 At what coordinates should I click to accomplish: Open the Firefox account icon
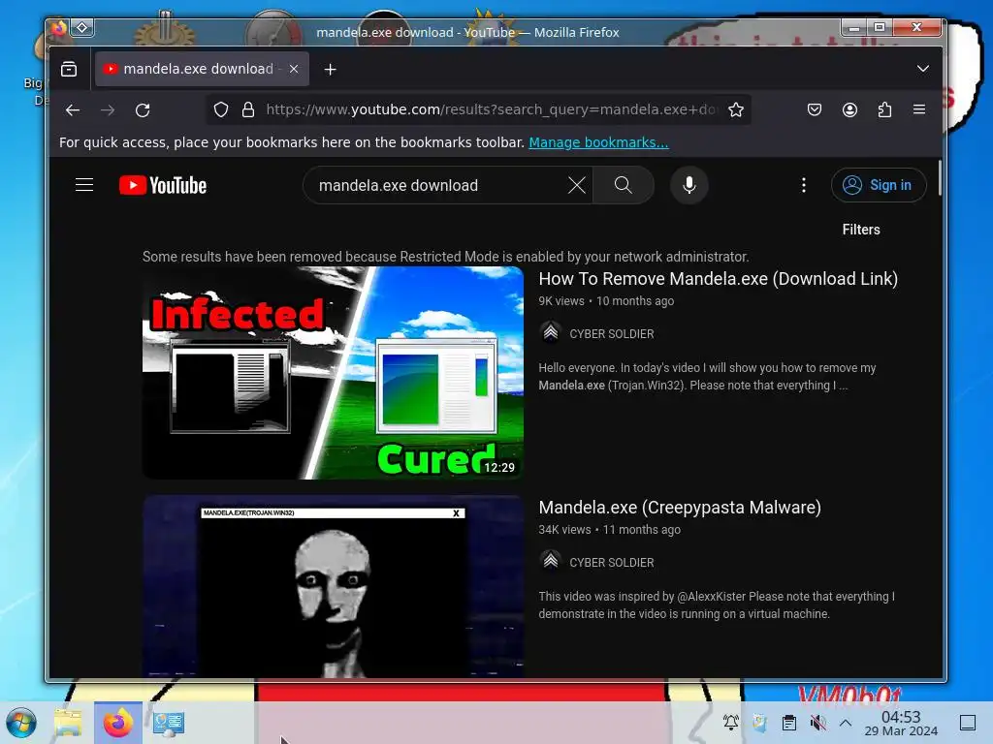coord(849,110)
